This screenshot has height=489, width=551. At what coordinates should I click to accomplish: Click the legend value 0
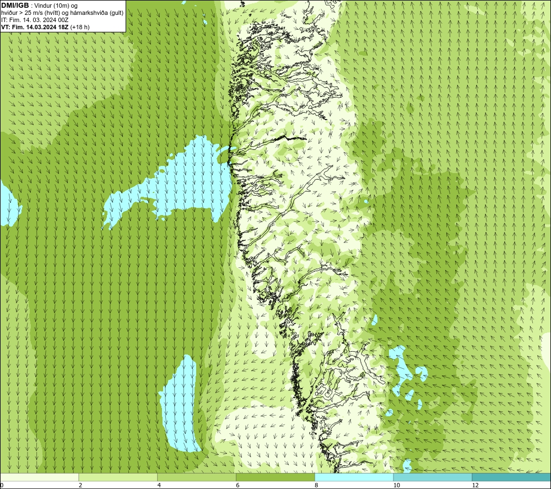2,485
